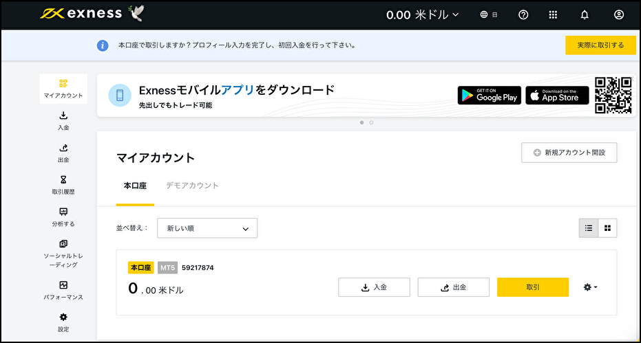Expand the 0.00 米ドル balance dropdown

click(423, 14)
